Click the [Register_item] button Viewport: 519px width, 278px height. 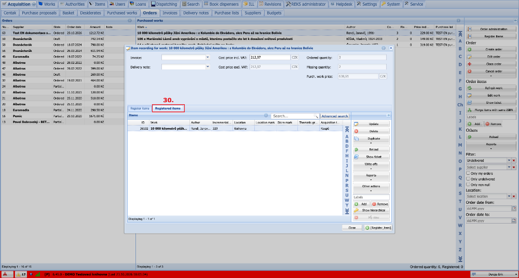[379, 228]
